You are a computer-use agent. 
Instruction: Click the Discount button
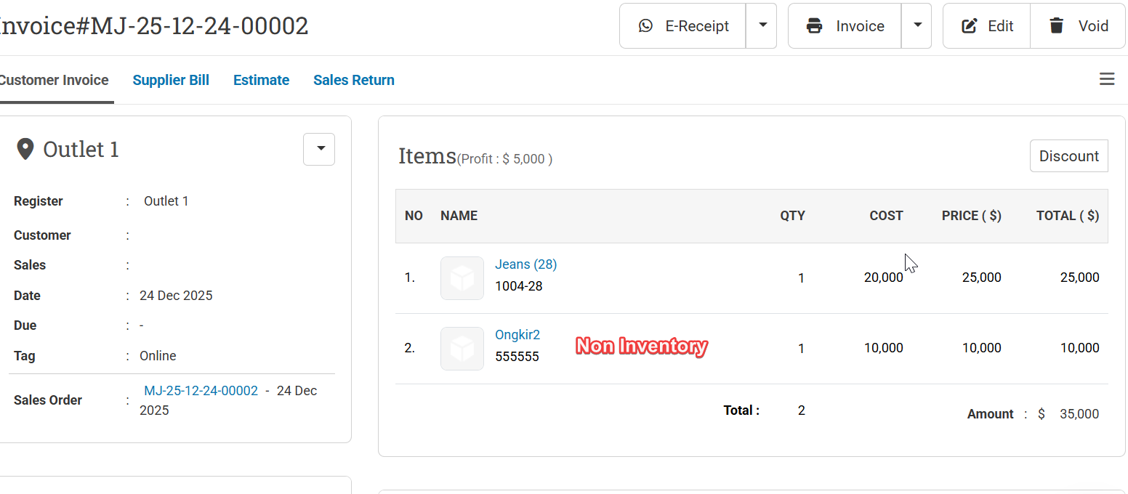[1068, 156]
